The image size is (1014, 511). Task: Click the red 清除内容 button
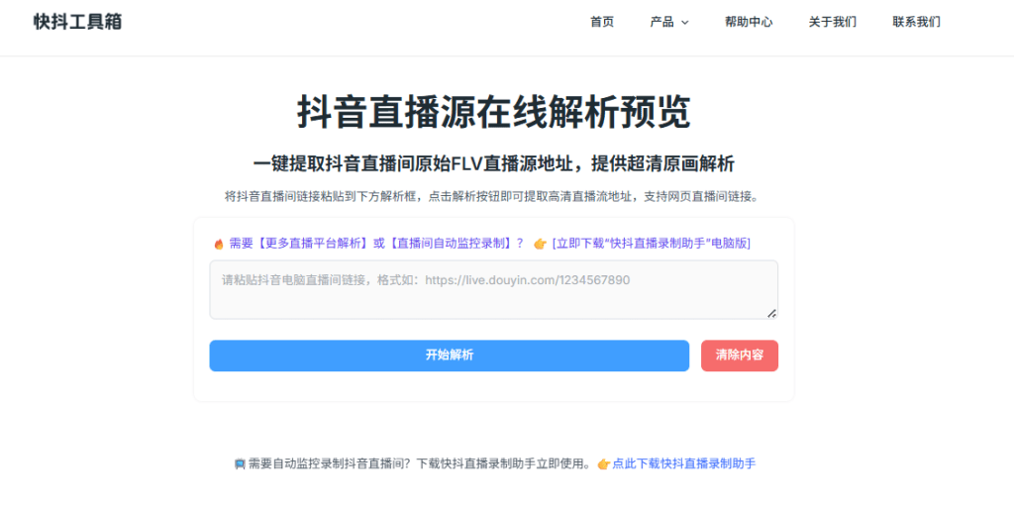(740, 356)
